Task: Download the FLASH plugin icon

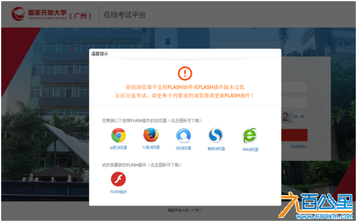Action: point(118,179)
